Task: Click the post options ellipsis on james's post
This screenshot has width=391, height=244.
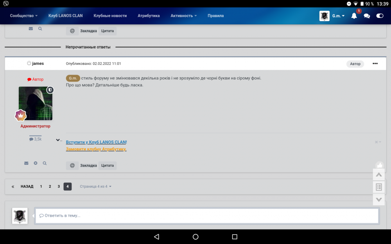Action: tap(375, 63)
